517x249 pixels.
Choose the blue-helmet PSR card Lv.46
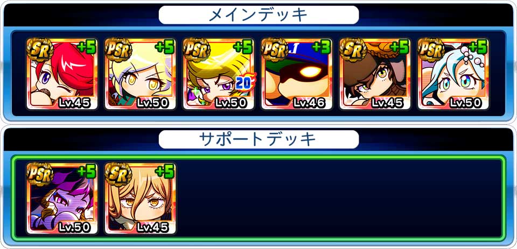pos(296,74)
